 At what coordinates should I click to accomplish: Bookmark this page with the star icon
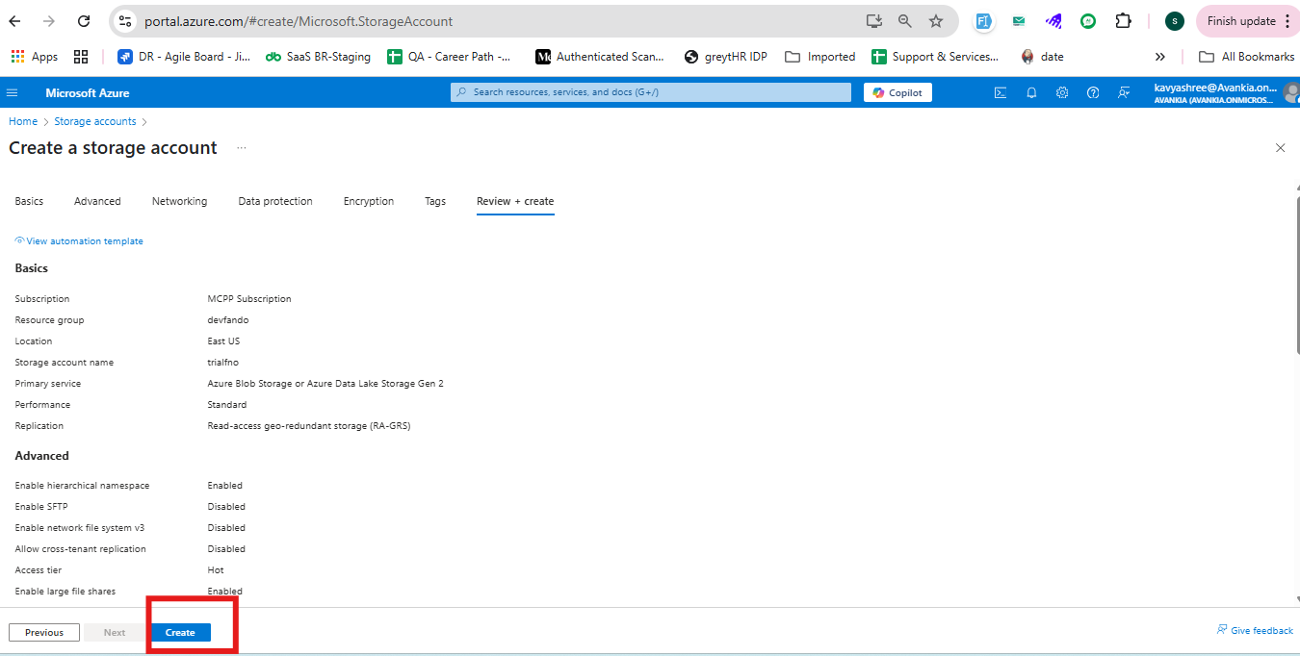935,21
